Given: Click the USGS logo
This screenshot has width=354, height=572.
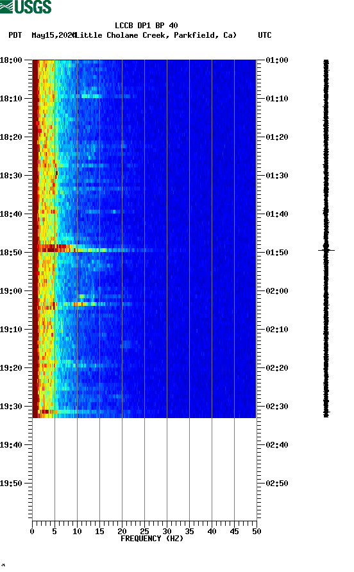Looking at the screenshot, I should [26, 6].
